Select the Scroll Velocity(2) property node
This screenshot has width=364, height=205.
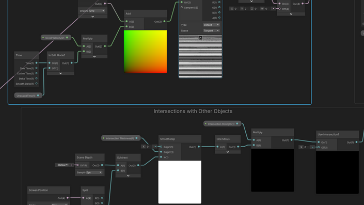(x=56, y=38)
